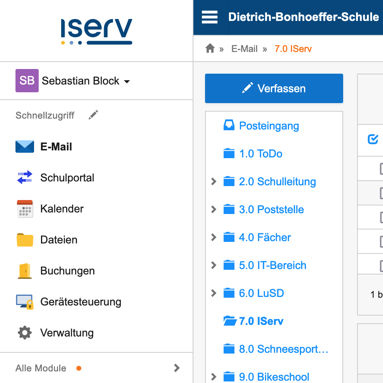Expand the 9.0 Bikeschool folder
Viewport: 383px width, 383px height.
214,376
